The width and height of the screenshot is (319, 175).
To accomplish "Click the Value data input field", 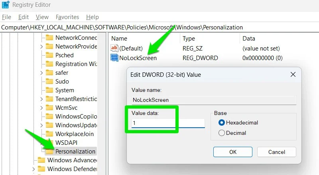I will tap(168, 123).
